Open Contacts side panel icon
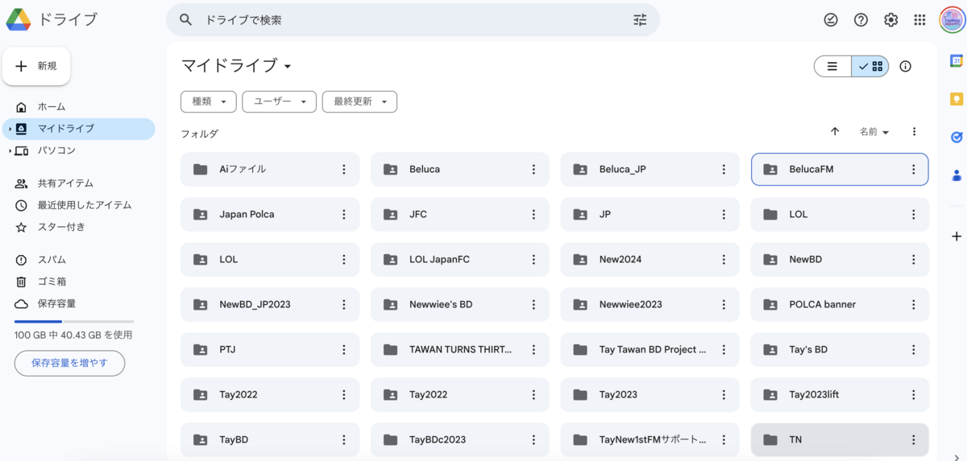 click(x=957, y=175)
